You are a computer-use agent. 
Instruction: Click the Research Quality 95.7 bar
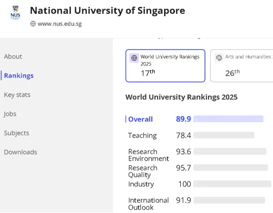pyautogui.click(x=231, y=167)
